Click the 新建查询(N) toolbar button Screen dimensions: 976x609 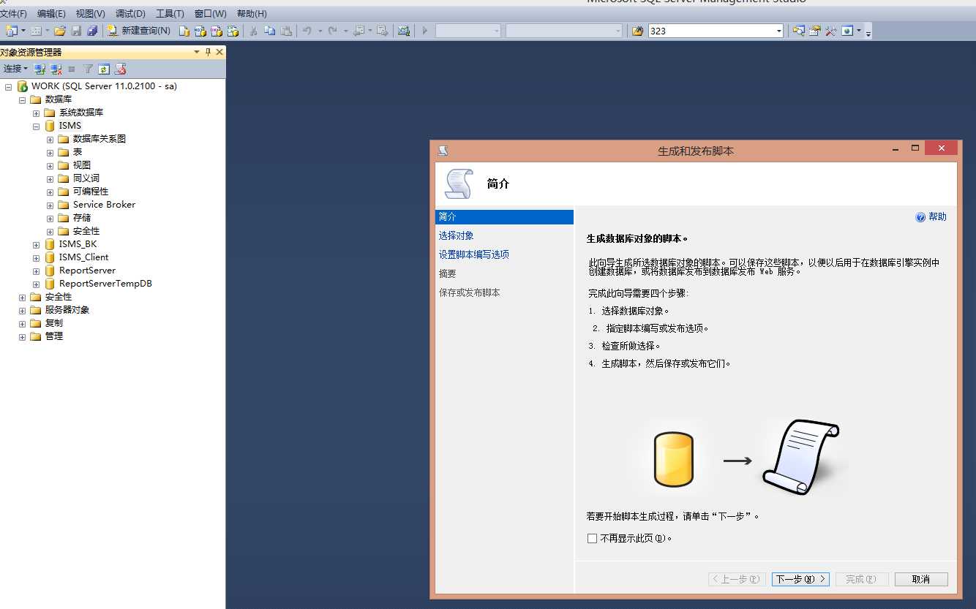139,31
